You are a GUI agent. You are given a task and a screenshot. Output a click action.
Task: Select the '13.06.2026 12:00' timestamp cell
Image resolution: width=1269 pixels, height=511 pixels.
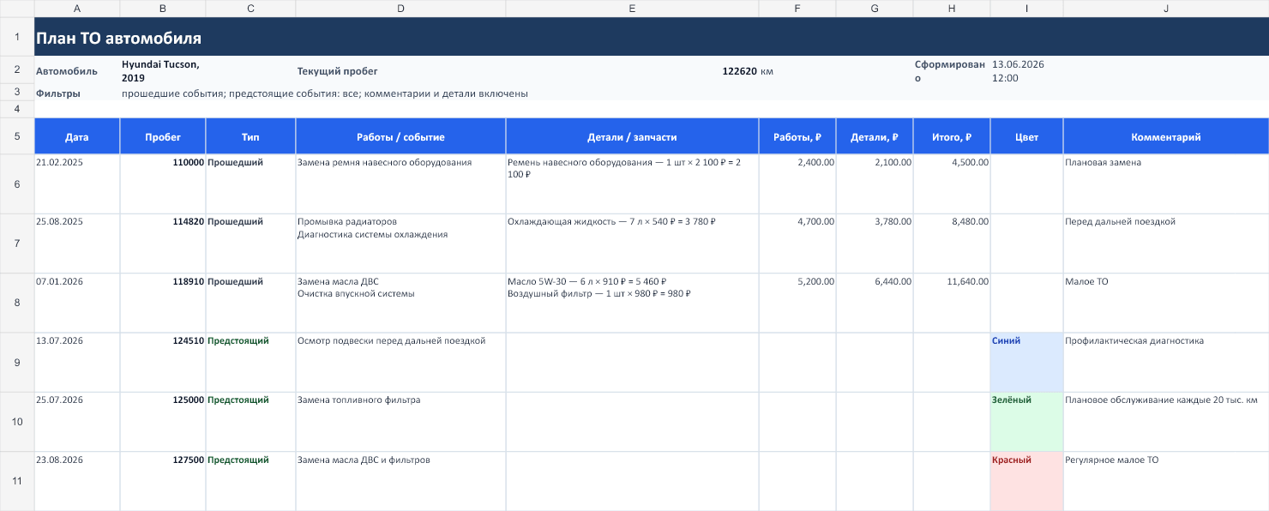(x=1026, y=71)
